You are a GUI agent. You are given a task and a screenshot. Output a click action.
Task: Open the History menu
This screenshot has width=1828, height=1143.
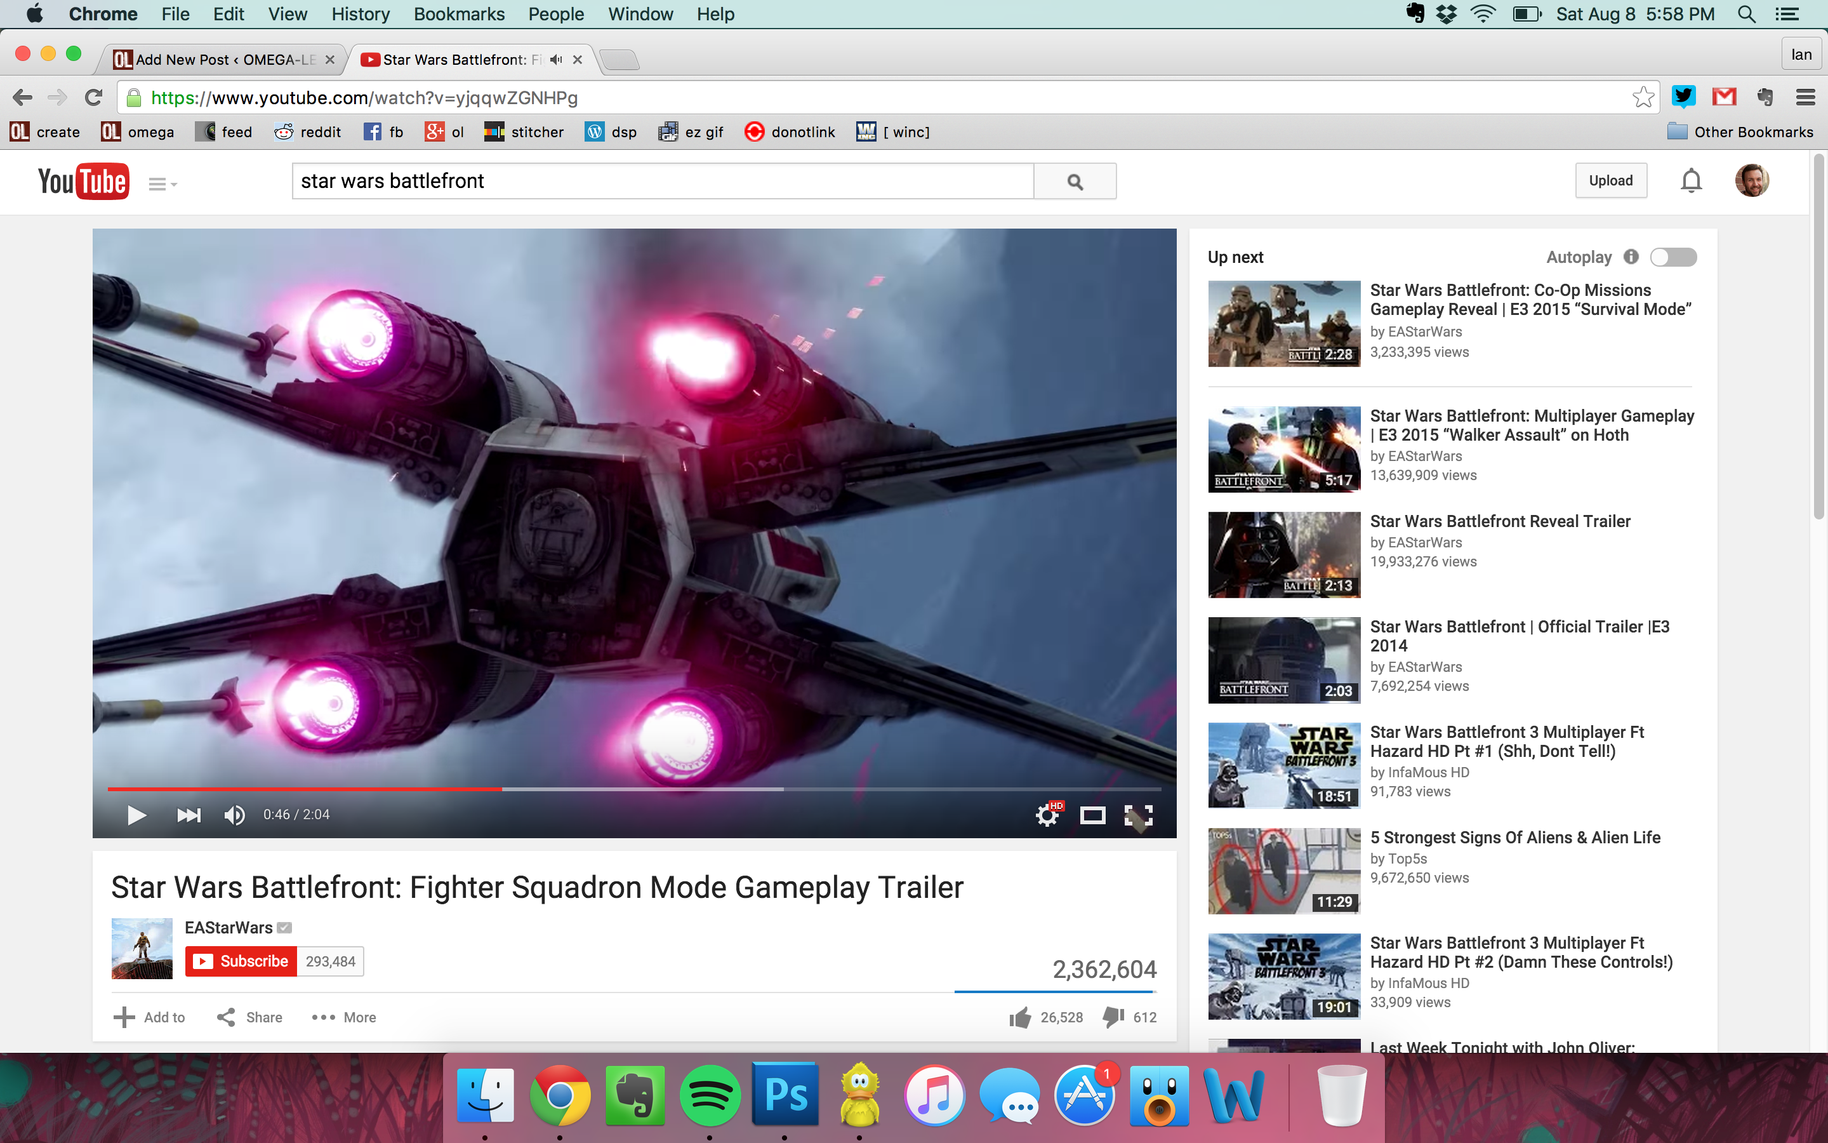click(x=361, y=13)
